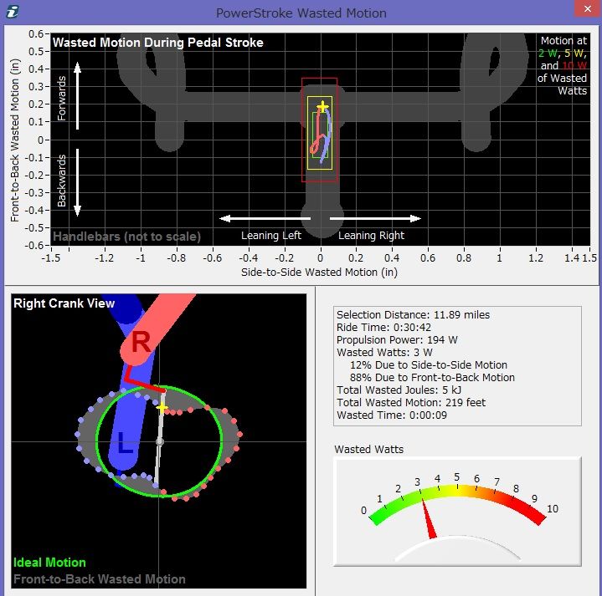Click the yellow cross in crank view

pos(162,407)
